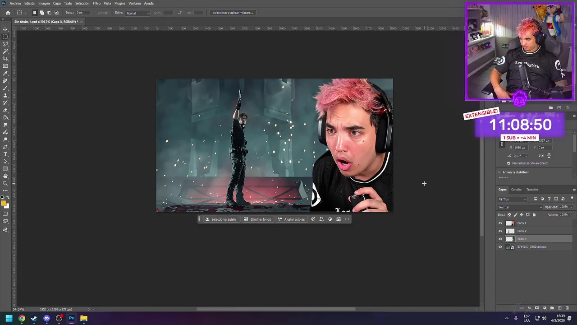Click swap width and height arrows icon
The width and height of the screenshot is (577, 325).
(180, 13)
